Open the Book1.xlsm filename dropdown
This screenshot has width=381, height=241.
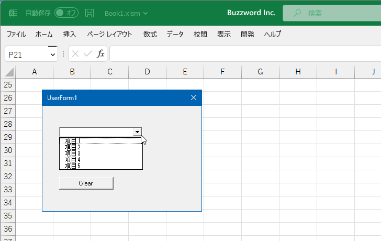(x=126, y=14)
